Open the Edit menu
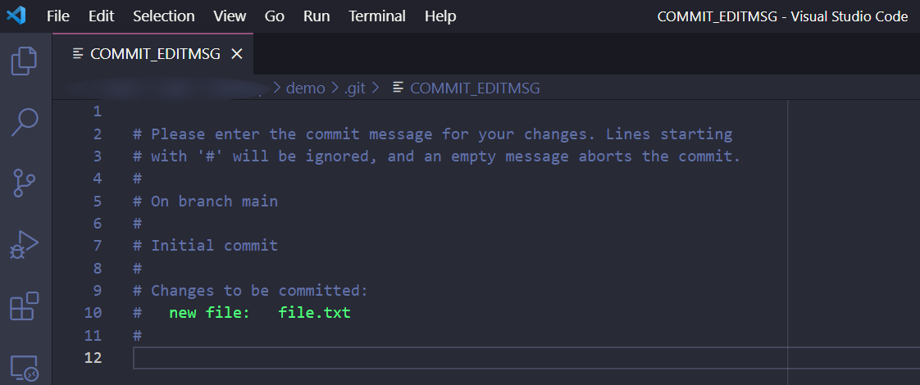920x385 pixels. coord(101,16)
